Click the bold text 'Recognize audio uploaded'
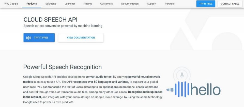Image resolution: width=244 pixels, height=107 pixels. (x=145, y=92)
